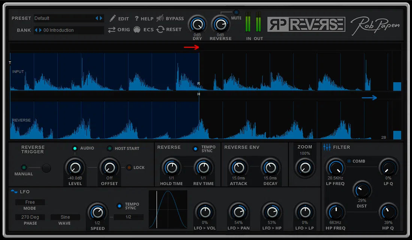412x240 pixels.
Task: Click the PHASE field showing 270 Deg
Action: [30, 217]
